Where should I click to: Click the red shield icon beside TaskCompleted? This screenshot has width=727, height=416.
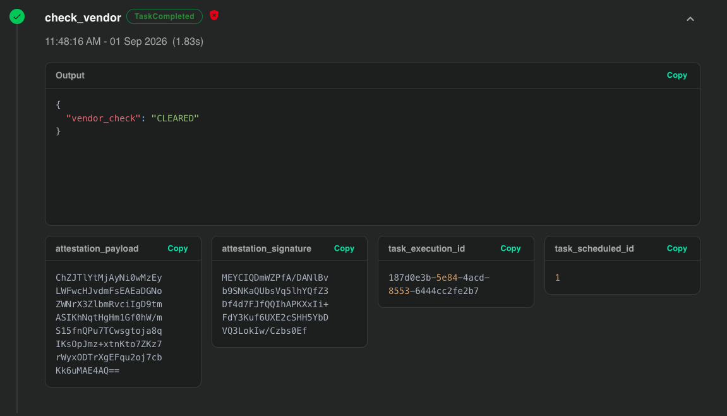pos(213,15)
